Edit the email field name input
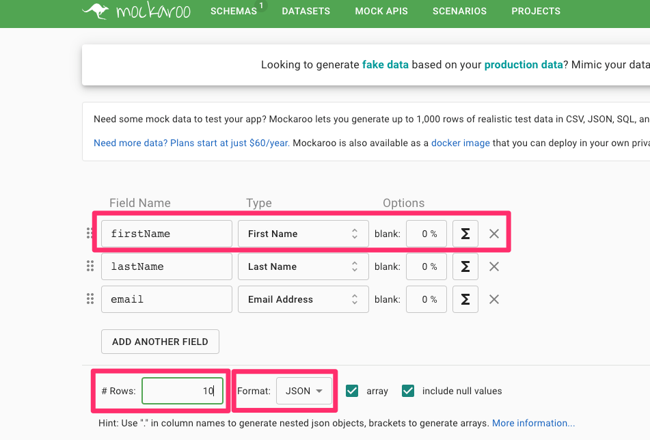The height and width of the screenshot is (440, 650). point(167,299)
